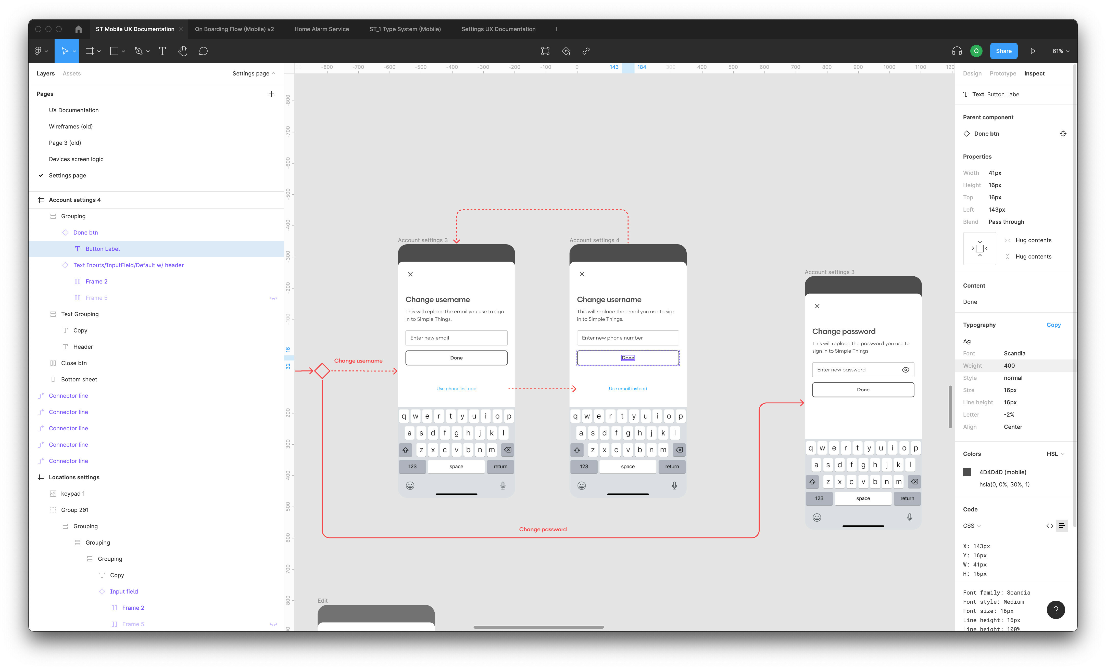This screenshot has width=1106, height=669.
Task: Click the headphones audio icon
Action: (957, 51)
